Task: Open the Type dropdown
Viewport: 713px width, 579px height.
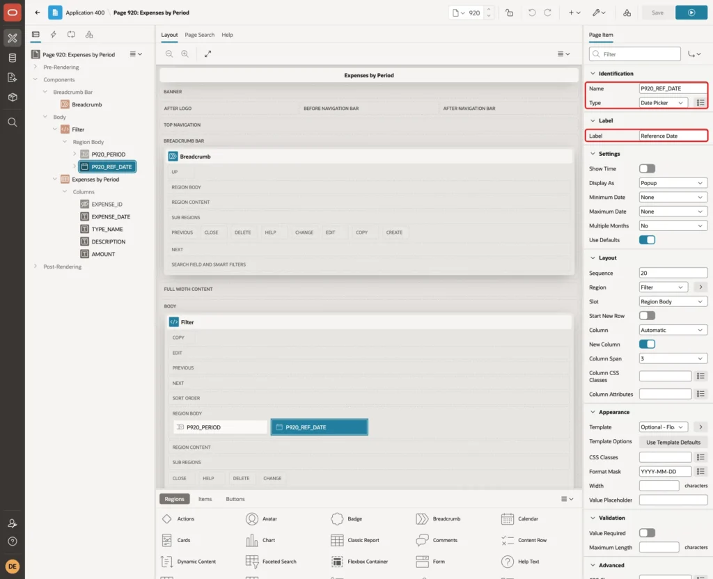Action: (x=663, y=103)
